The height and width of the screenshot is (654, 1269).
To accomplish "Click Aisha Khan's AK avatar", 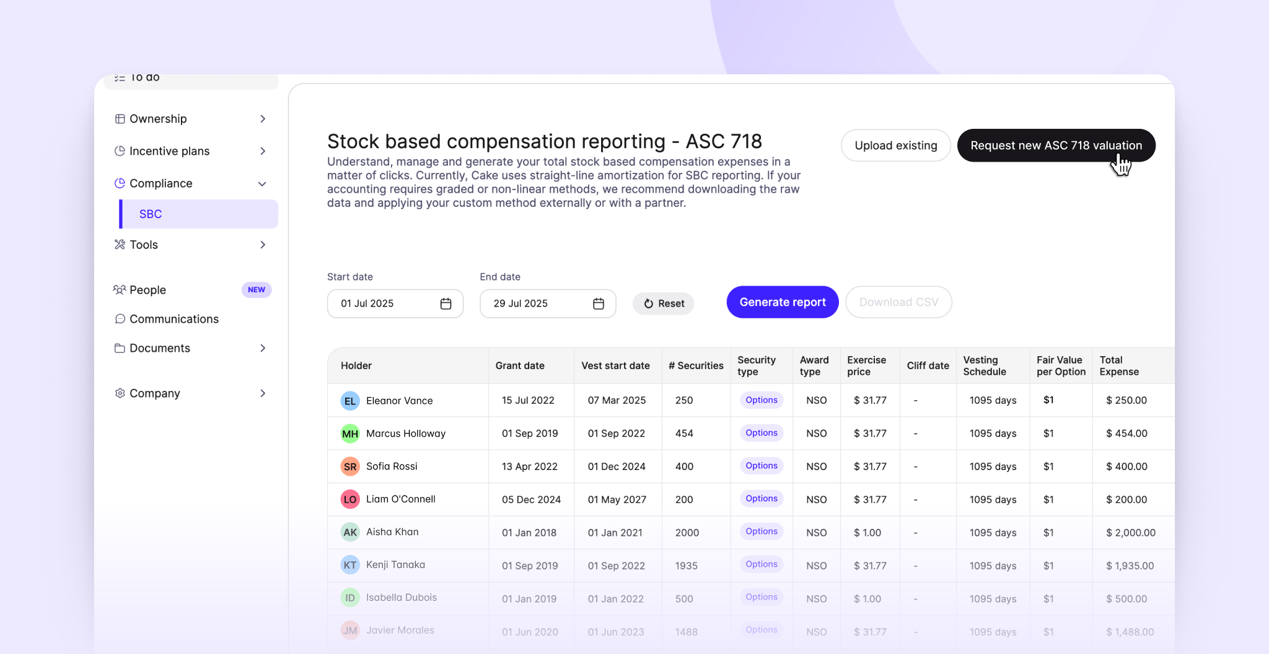I will click(x=350, y=532).
